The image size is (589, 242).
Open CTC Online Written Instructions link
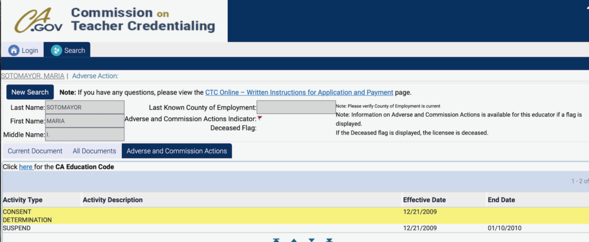click(x=299, y=92)
